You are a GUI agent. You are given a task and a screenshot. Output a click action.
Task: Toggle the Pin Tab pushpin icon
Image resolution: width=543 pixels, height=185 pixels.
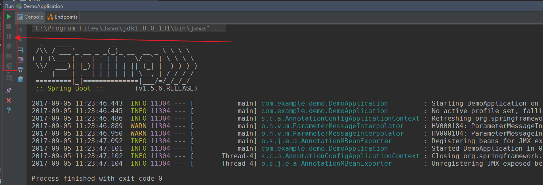coord(8,91)
